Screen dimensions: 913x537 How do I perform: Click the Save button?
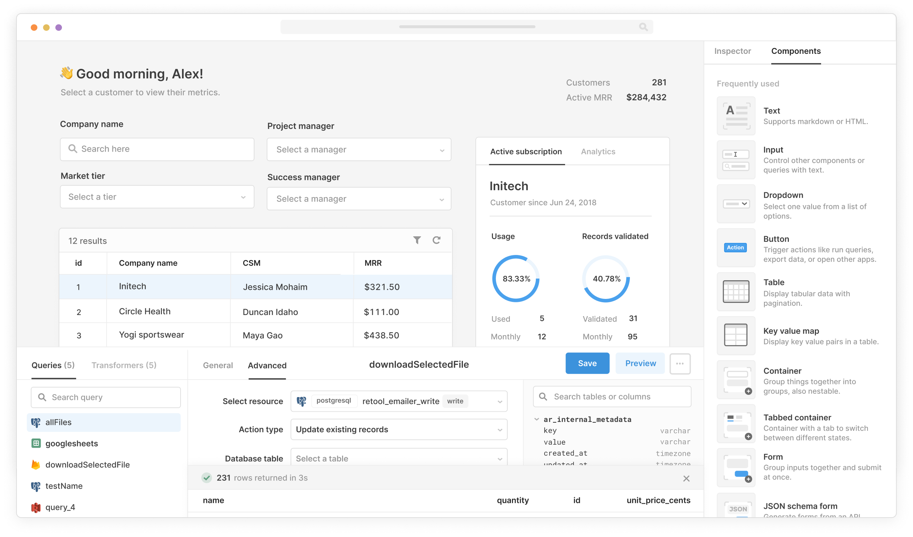tap(587, 363)
